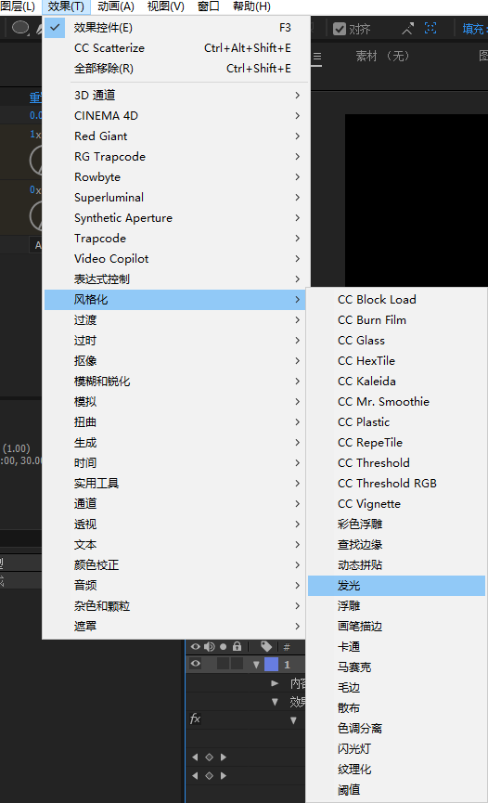Choose CC Scatterize last effect entry

[x=177, y=48]
